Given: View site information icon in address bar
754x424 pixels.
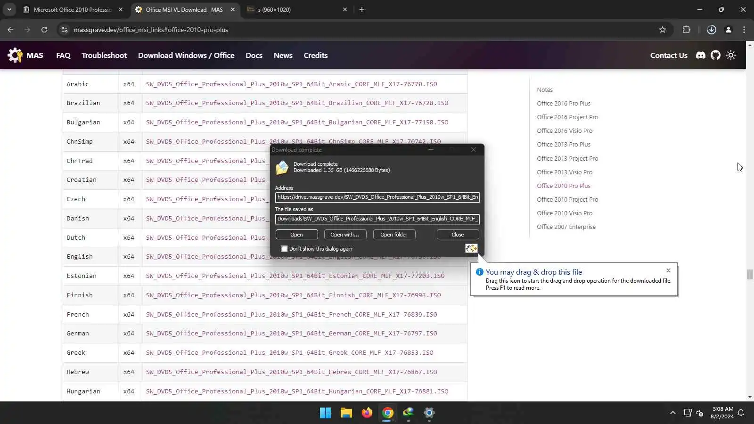Looking at the screenshot, I should point(65,30).
